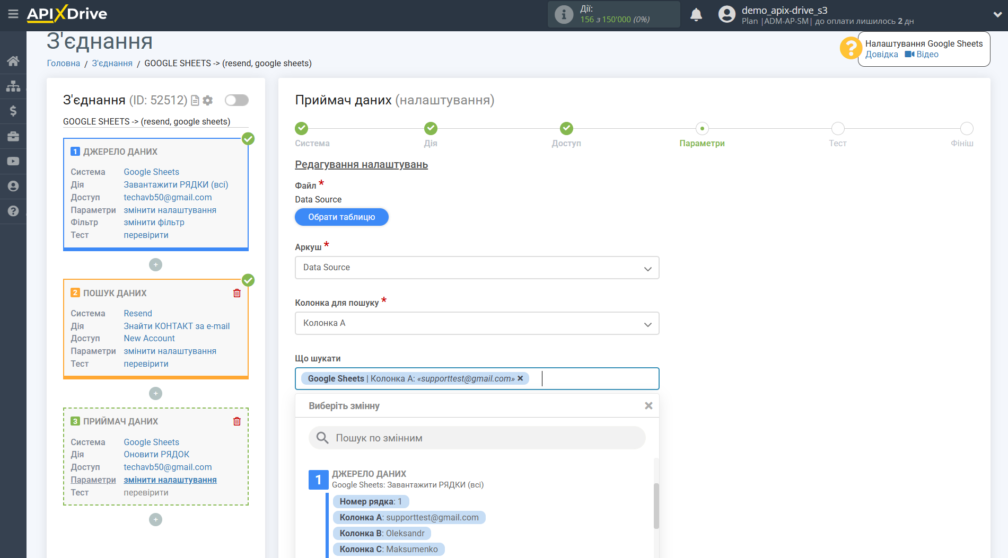This screenshot has width=1008, height=558.
Task: Open the hamburger menu in top bar
Action: tap(13, 14)
